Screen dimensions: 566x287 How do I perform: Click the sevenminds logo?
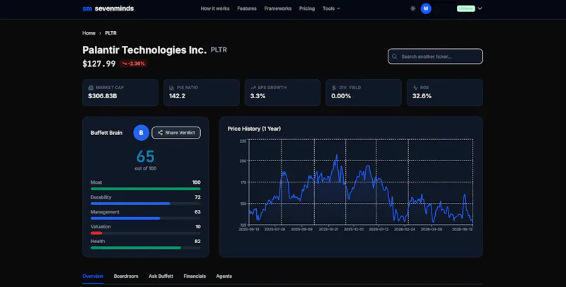click(108, 8)
